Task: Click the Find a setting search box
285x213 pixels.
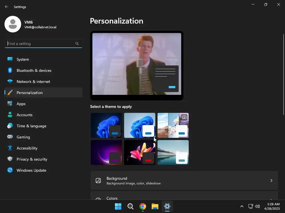Action: tap(43, 44)
